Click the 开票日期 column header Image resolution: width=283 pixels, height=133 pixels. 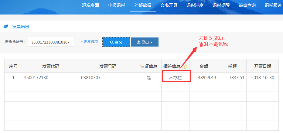pyautogui.click(x=263, y=66)
